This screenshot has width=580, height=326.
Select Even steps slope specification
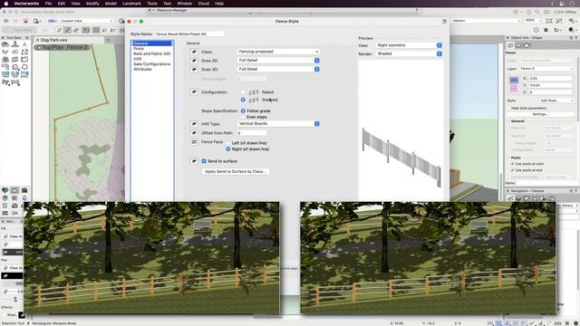243,117
